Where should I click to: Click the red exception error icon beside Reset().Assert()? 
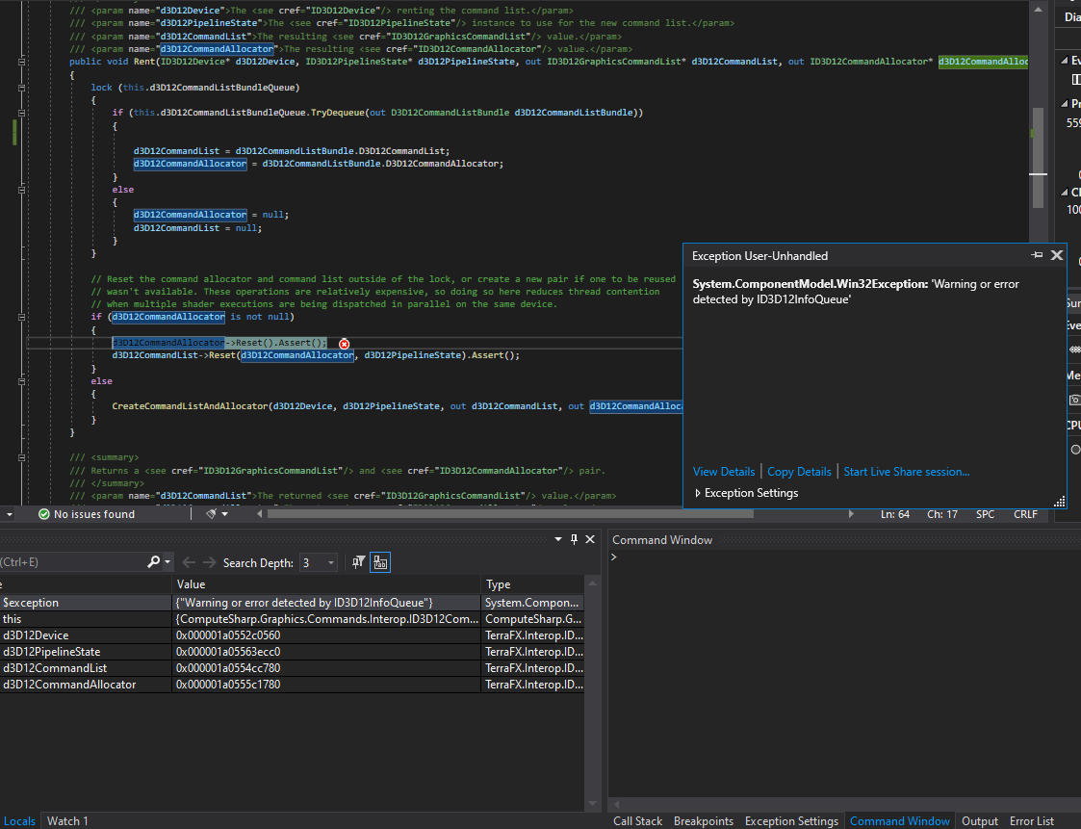(344, 344)
